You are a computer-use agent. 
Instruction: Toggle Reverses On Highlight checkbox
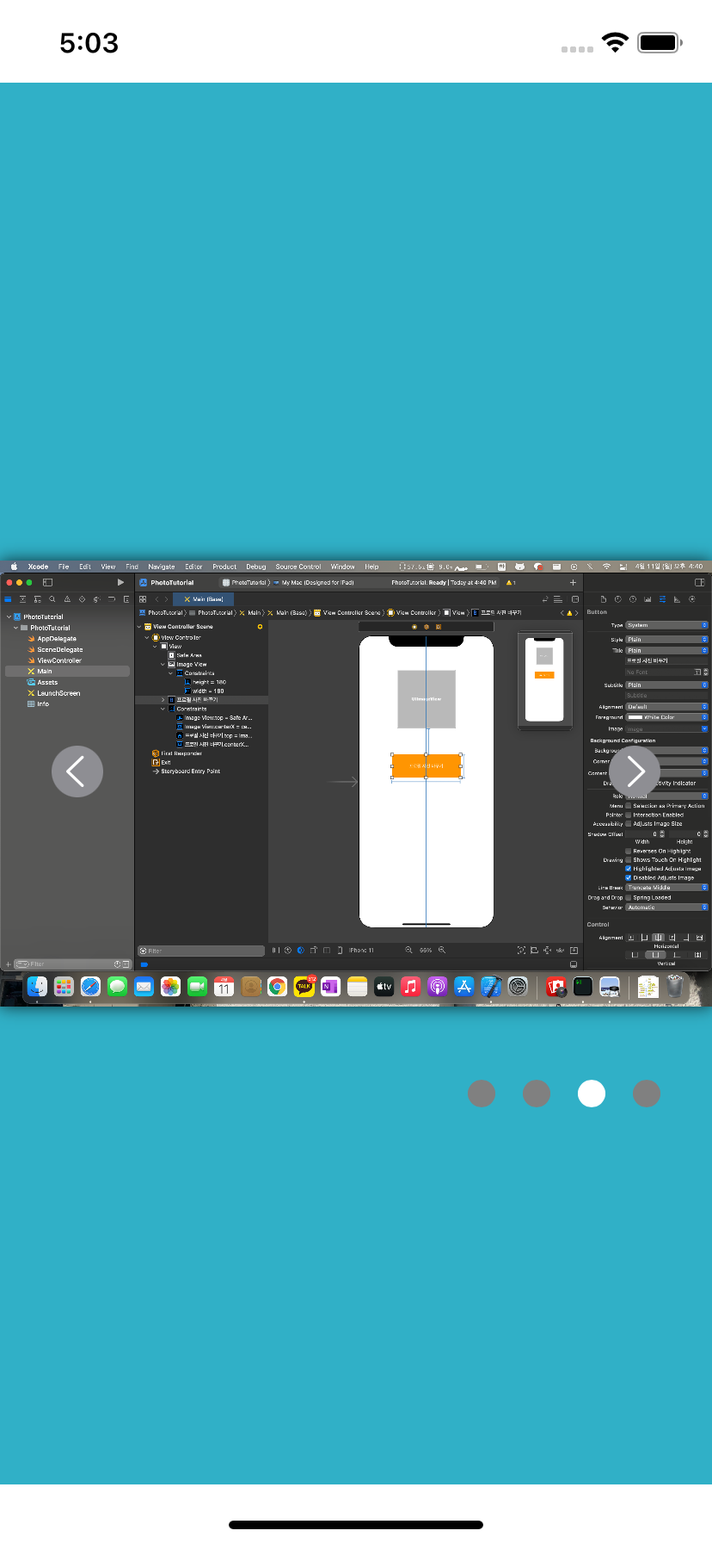coord(629,851)
